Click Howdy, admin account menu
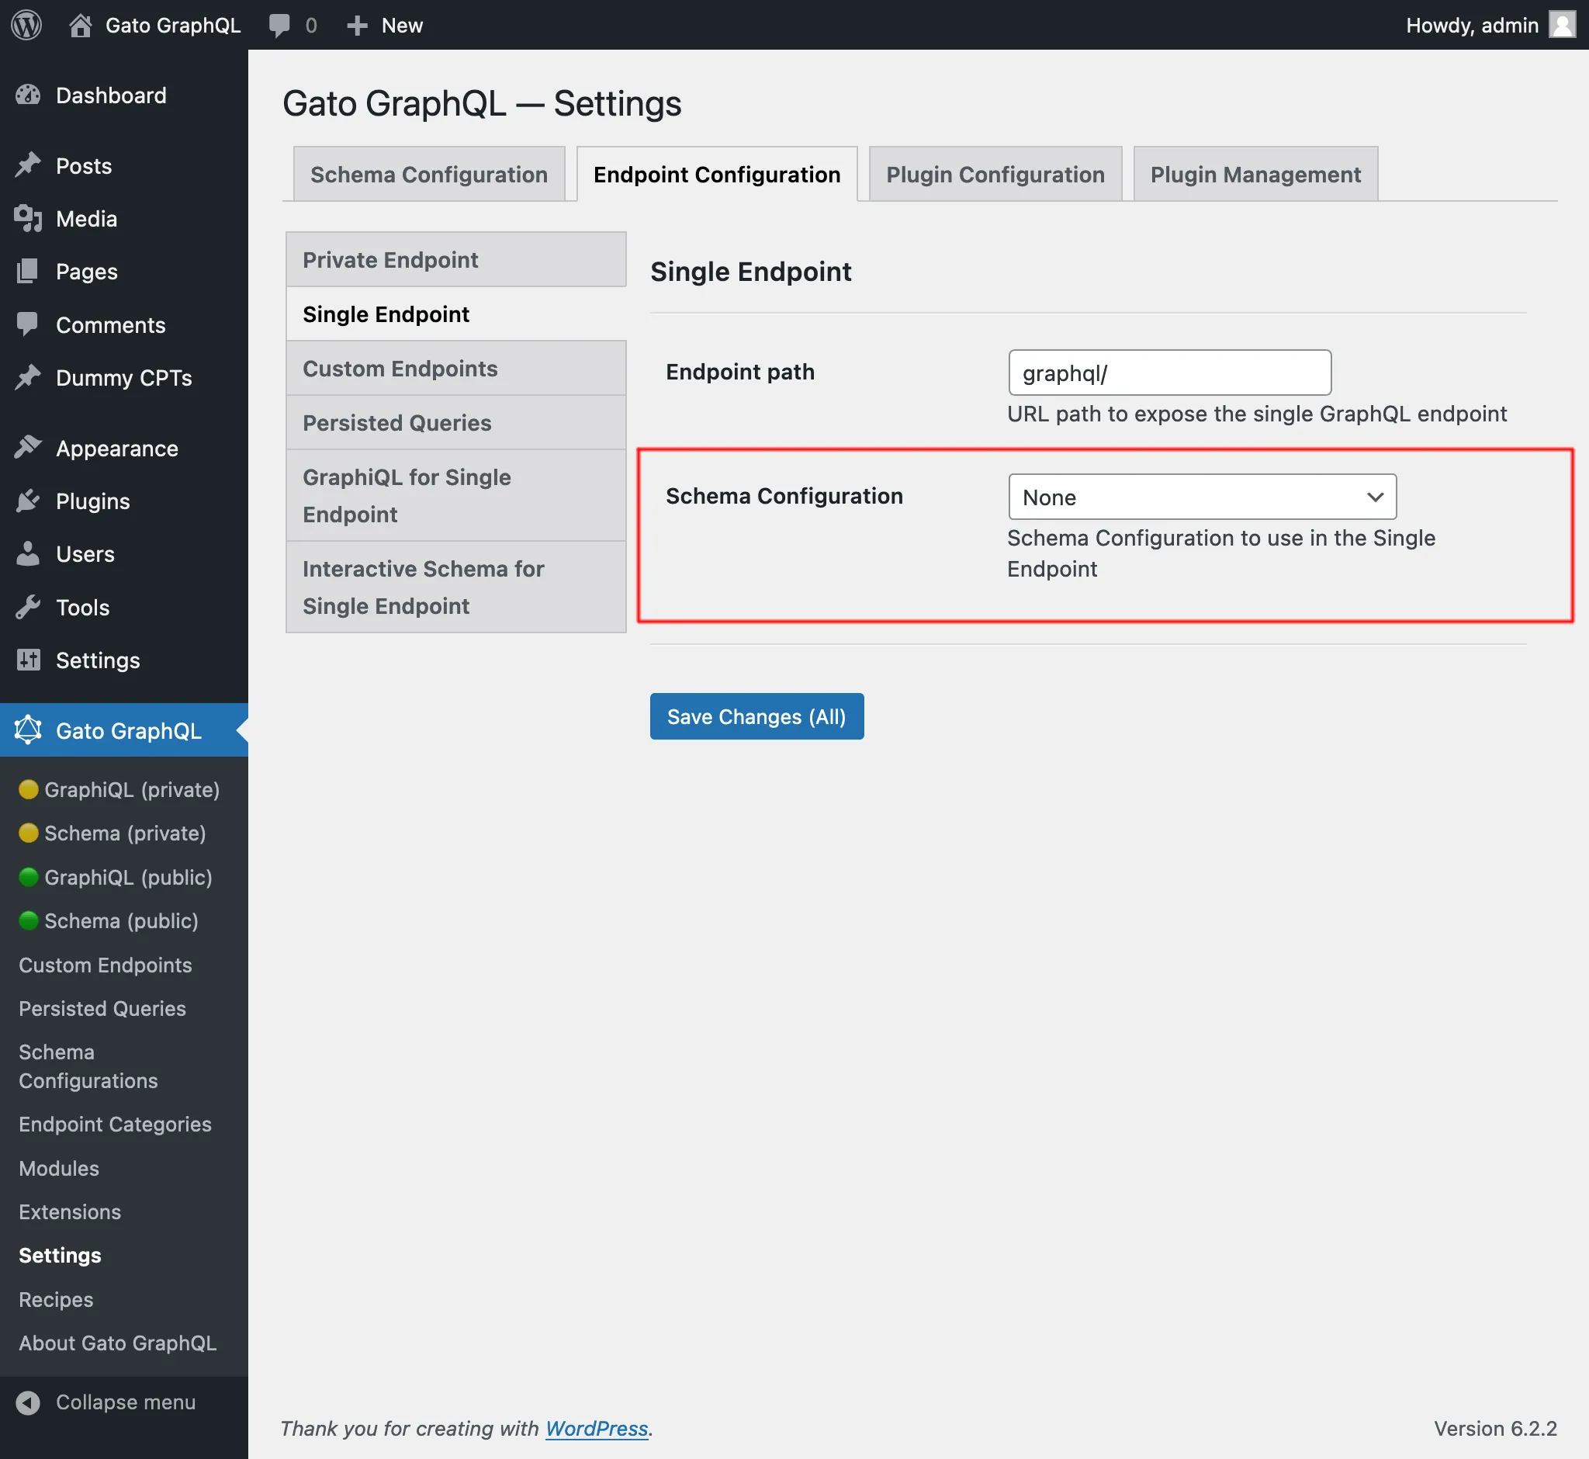This screenshot has height=1459, width=1589. tap(1490, 26)
